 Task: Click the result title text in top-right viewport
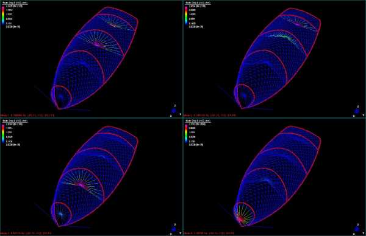198,3
